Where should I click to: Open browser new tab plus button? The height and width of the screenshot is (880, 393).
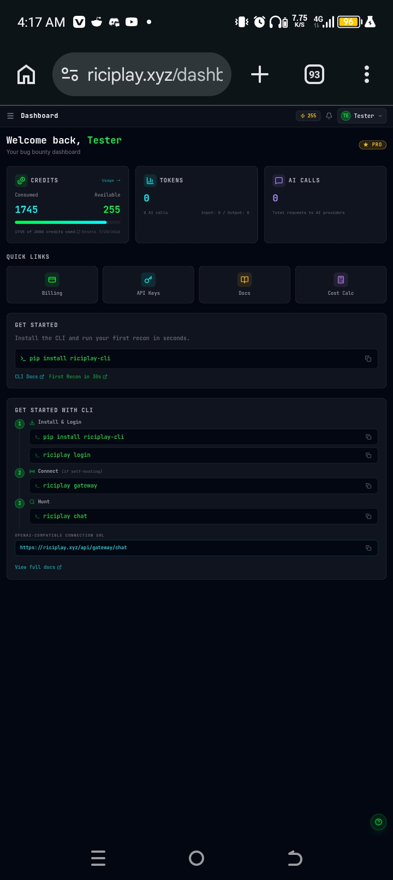coord(260,74)
